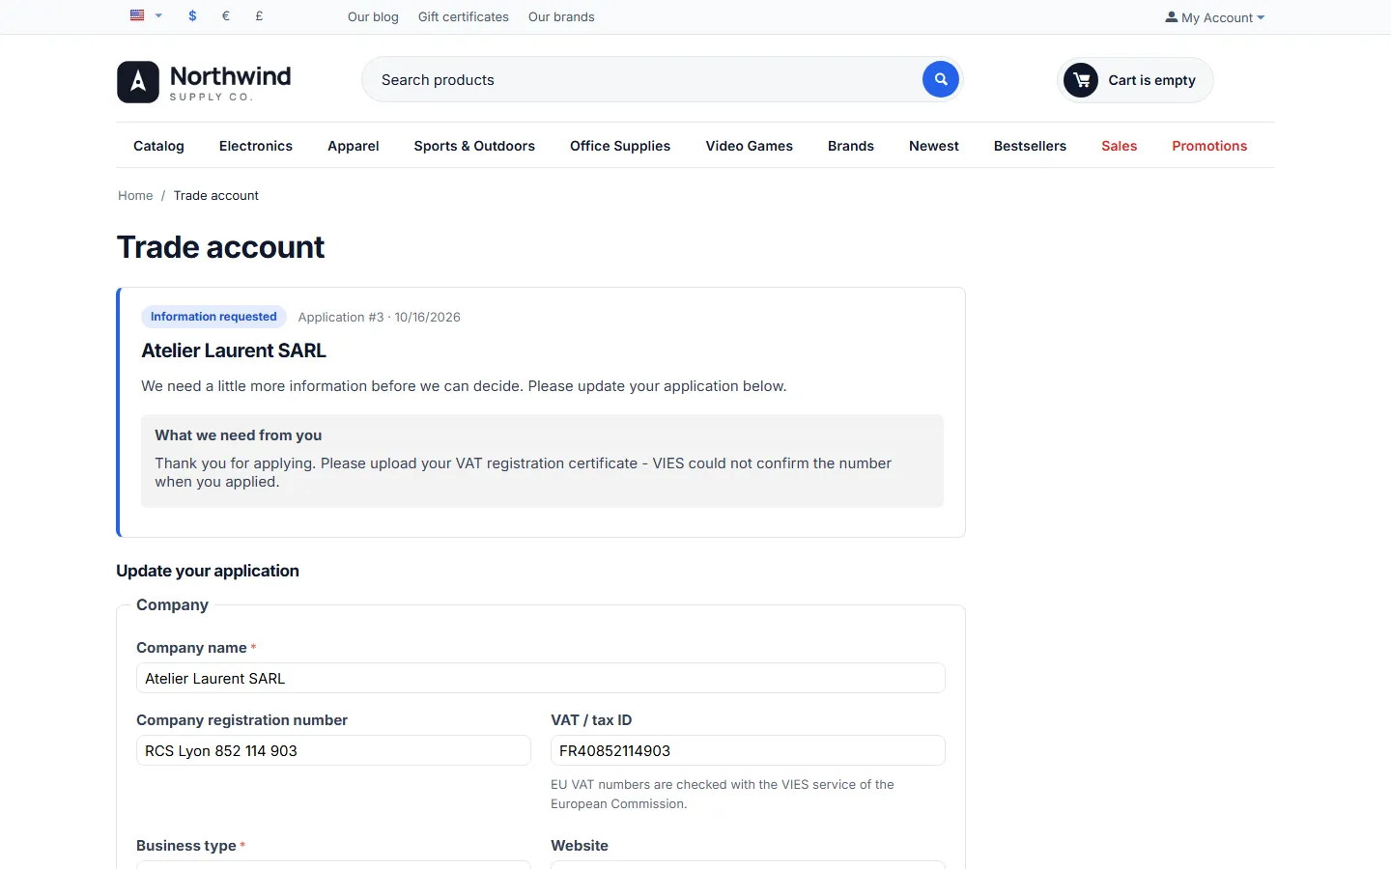Viewport: 1391px width, 869px height.
Task: Open the Newest menu item
Action: pyautogui.click(x=934, y=146)
